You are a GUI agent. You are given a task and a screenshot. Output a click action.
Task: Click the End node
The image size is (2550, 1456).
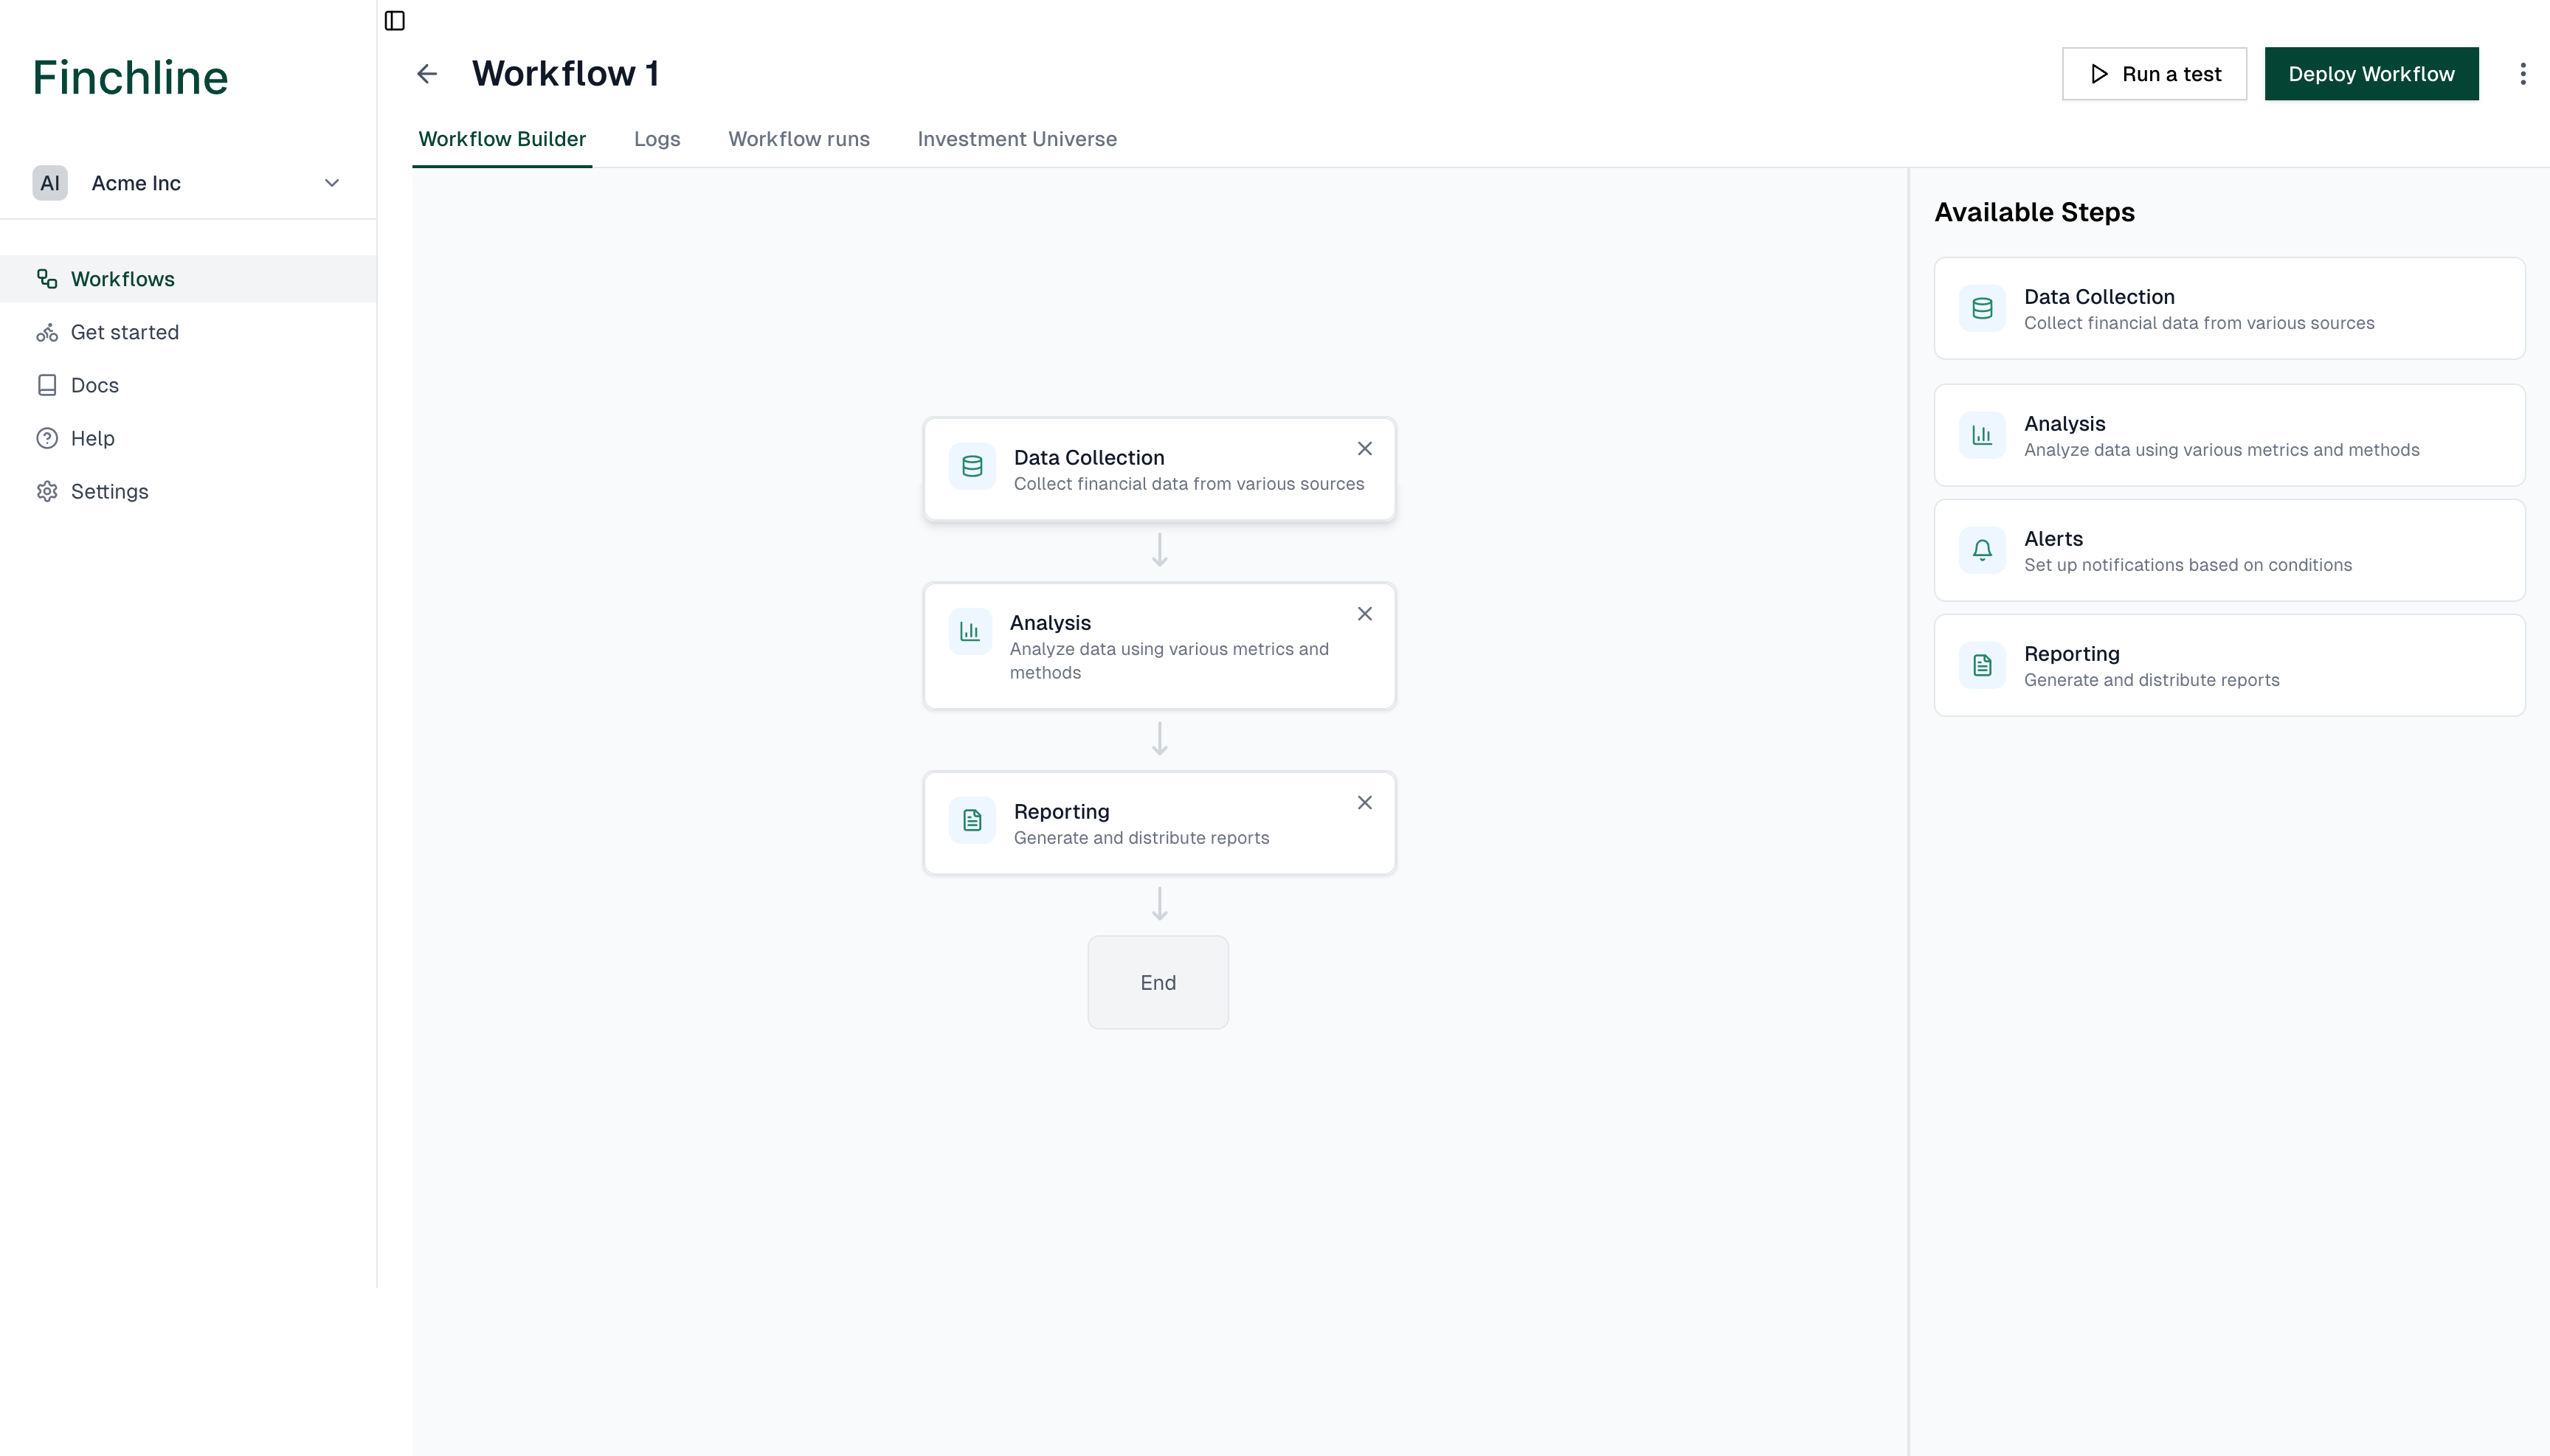click(1158, 982)
